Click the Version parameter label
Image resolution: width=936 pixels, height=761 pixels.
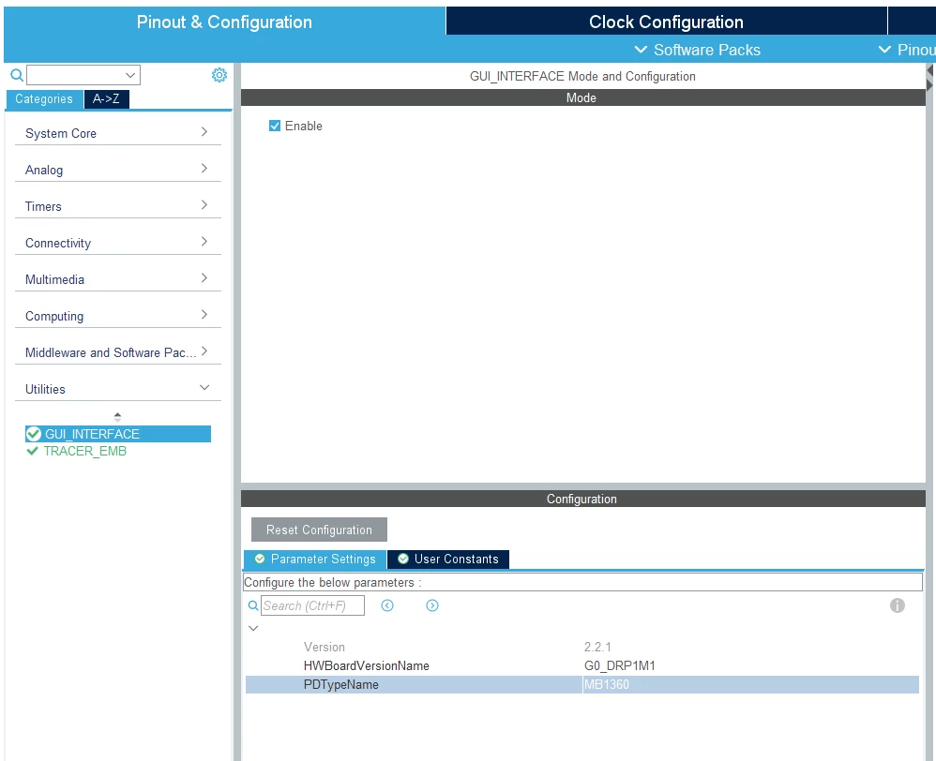point(325,647)
